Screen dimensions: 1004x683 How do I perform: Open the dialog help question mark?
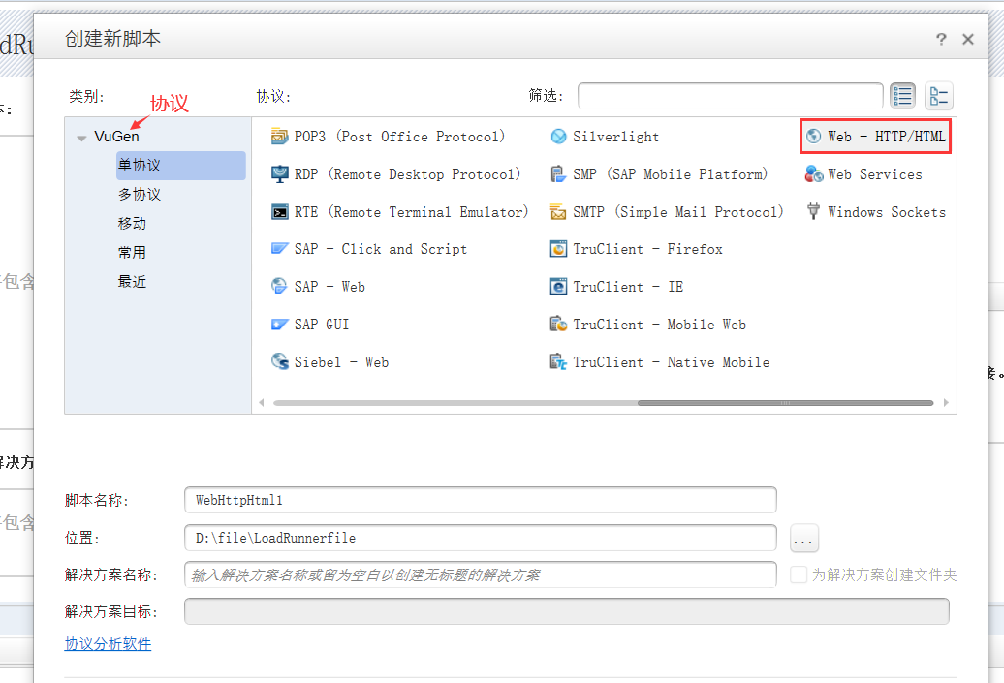coord(941,39)
